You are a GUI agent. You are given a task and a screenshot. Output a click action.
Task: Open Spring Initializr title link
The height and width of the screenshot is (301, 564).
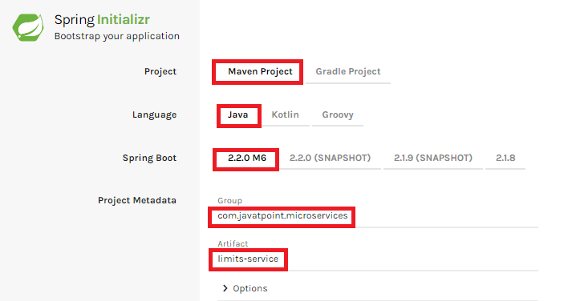(x=102, y=20)
